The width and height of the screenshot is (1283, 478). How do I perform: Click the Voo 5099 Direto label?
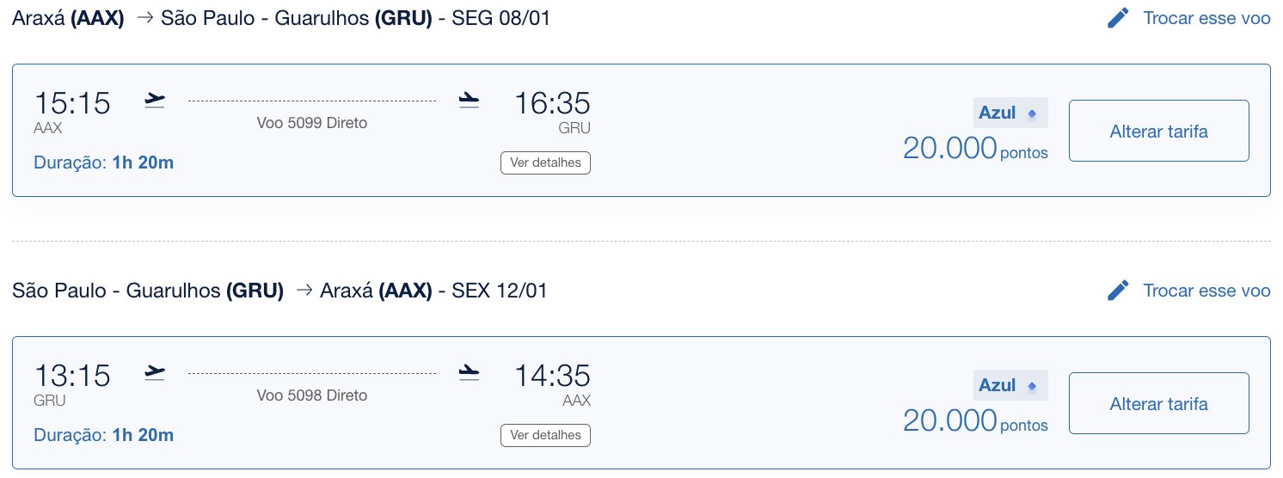pyautogui.click(x=312, y=123)
